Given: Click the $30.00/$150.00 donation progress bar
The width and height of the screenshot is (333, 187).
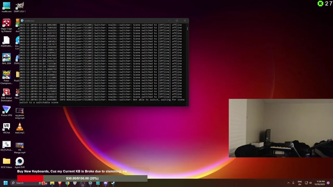Looking at the screenshot, I should pyautogui.click(x=82, y=178).
